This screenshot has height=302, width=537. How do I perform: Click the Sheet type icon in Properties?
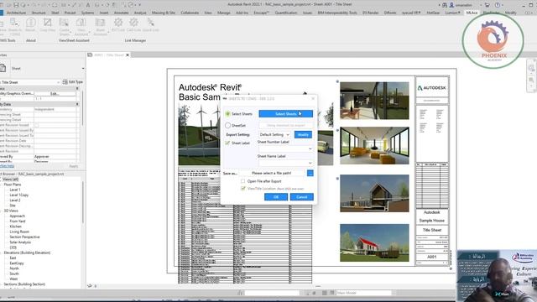click(x=3, y=68)
